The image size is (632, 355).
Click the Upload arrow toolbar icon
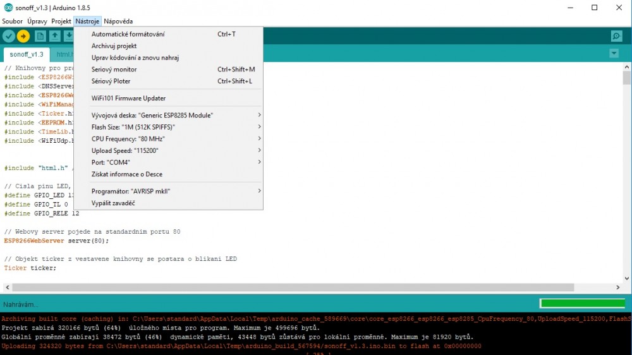click(23, 36)
